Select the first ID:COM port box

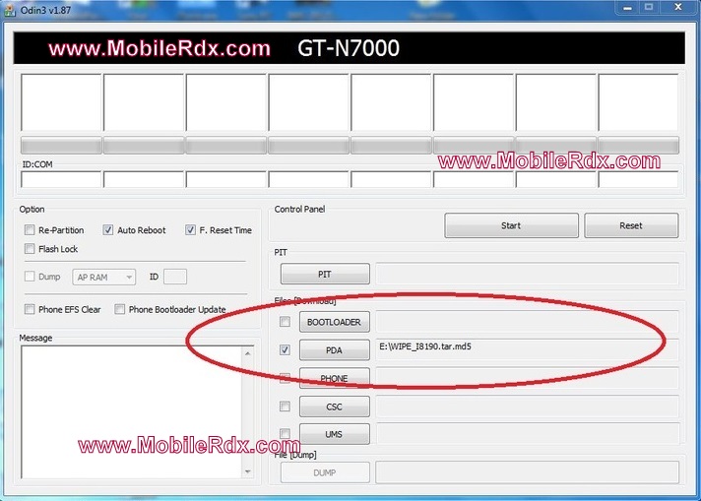(61, 180)
